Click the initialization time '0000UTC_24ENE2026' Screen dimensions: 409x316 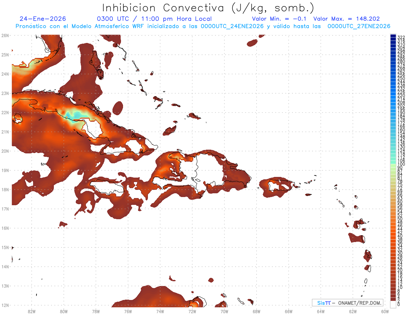click(232, 26)
